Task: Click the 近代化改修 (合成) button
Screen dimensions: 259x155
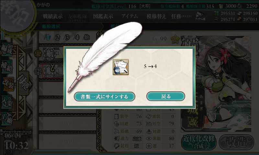Action: [x=199, y=142]
